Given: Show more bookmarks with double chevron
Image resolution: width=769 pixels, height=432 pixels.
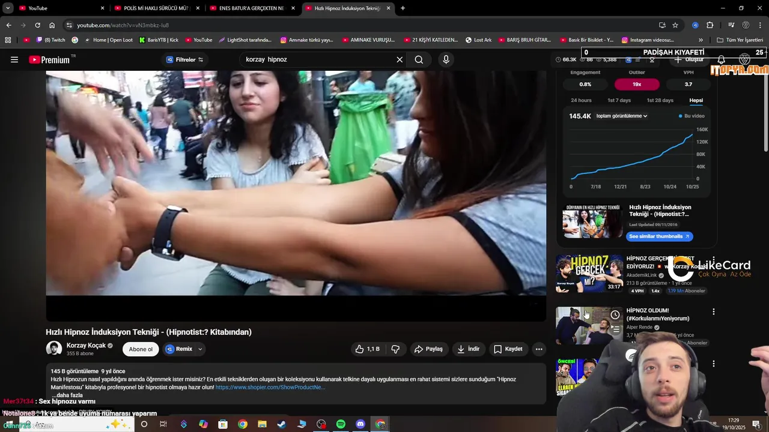Looking at the screenshot, I should pyautogui.click(x=701, y=40).
